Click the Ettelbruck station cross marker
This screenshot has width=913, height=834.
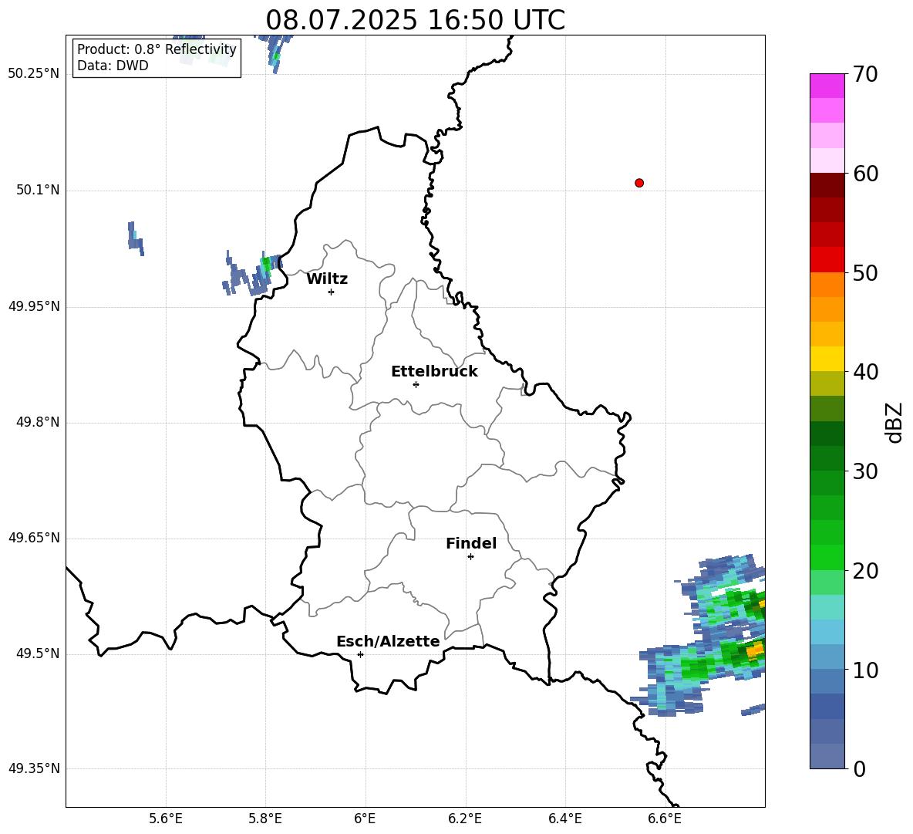[416, 384]
